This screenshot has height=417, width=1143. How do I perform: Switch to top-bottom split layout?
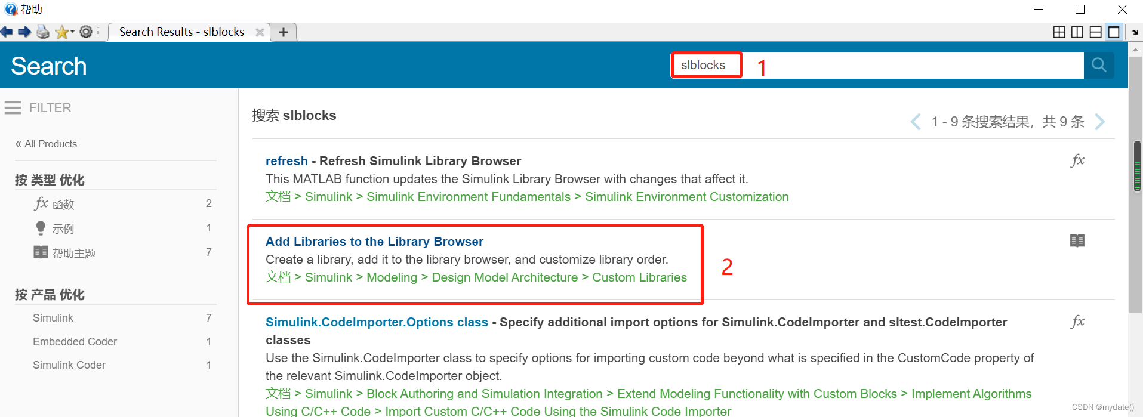tap(1096, 32)
